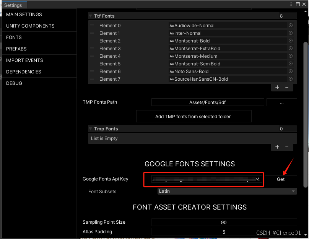Viewport: 309px width, 239px height.
Task: Click Add TMP fonts from selected folder
Action: point(193,116)
